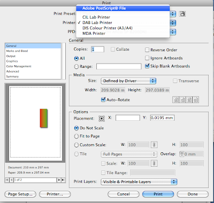
Task: Select Output in options list
Action: [33, 56]
